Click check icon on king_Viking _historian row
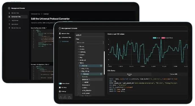Image resolution: width=195 pixels, height=106 pixels. (x=101, y=74)
